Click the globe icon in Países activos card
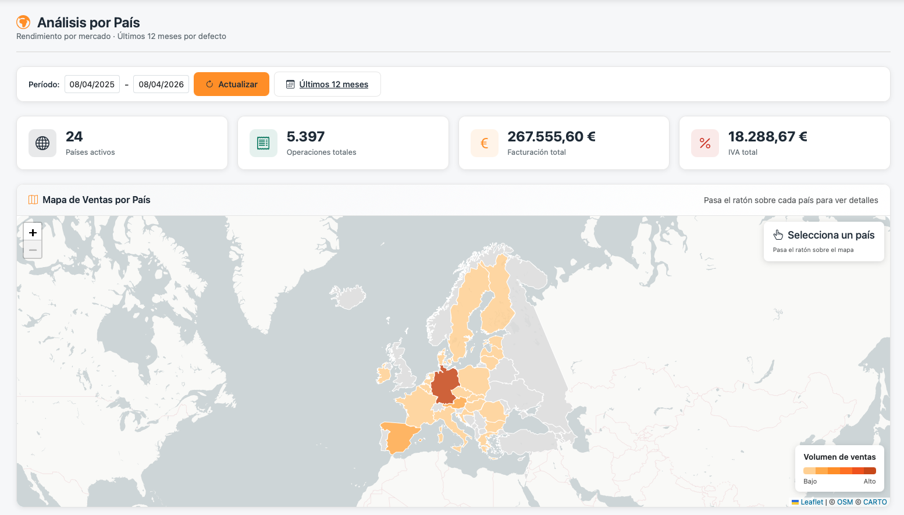Viewport: 904px width, 515px height. [x=42, y=143]
